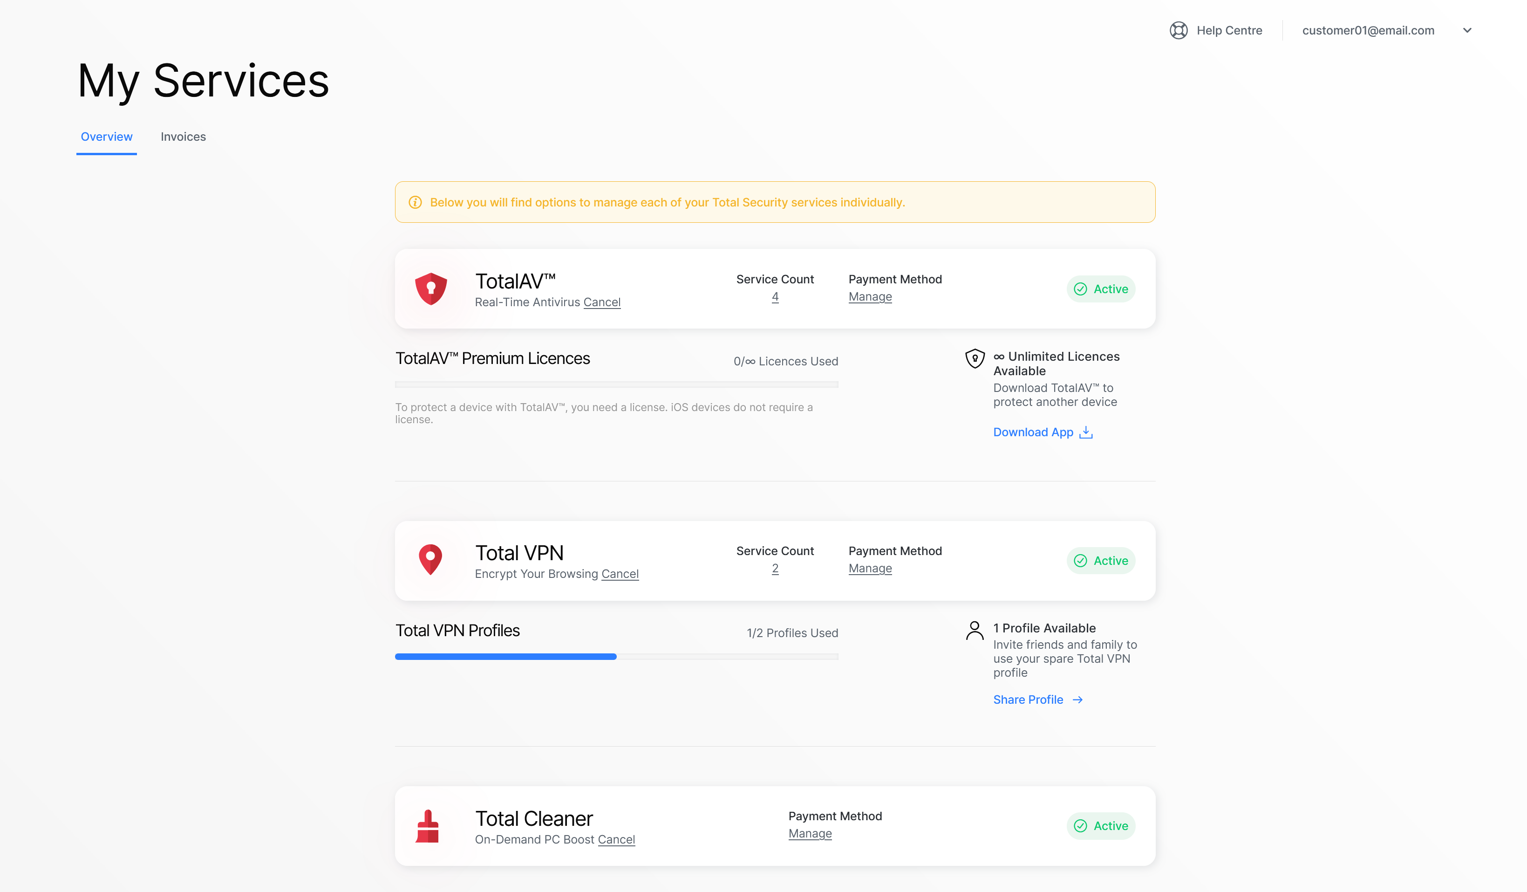Manage TotalAV payment method
Screen dimensions: 1527x892
(870, 296)
